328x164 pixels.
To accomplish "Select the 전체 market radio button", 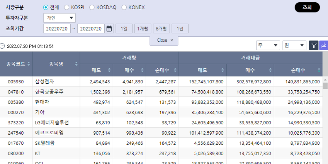I will click(46, 7).
